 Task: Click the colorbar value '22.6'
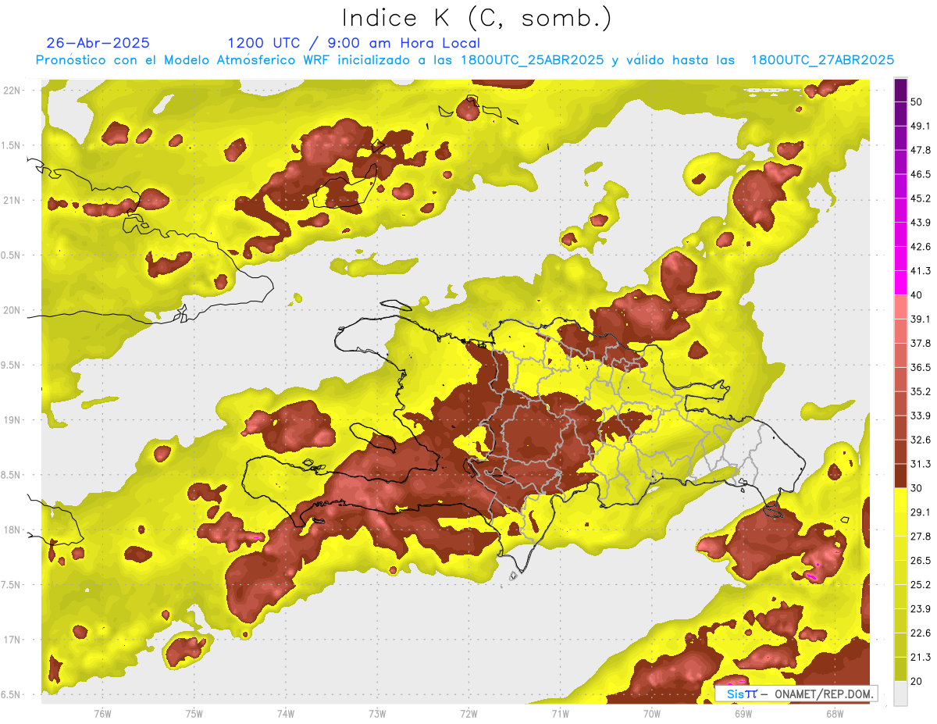tap(920, 633)
